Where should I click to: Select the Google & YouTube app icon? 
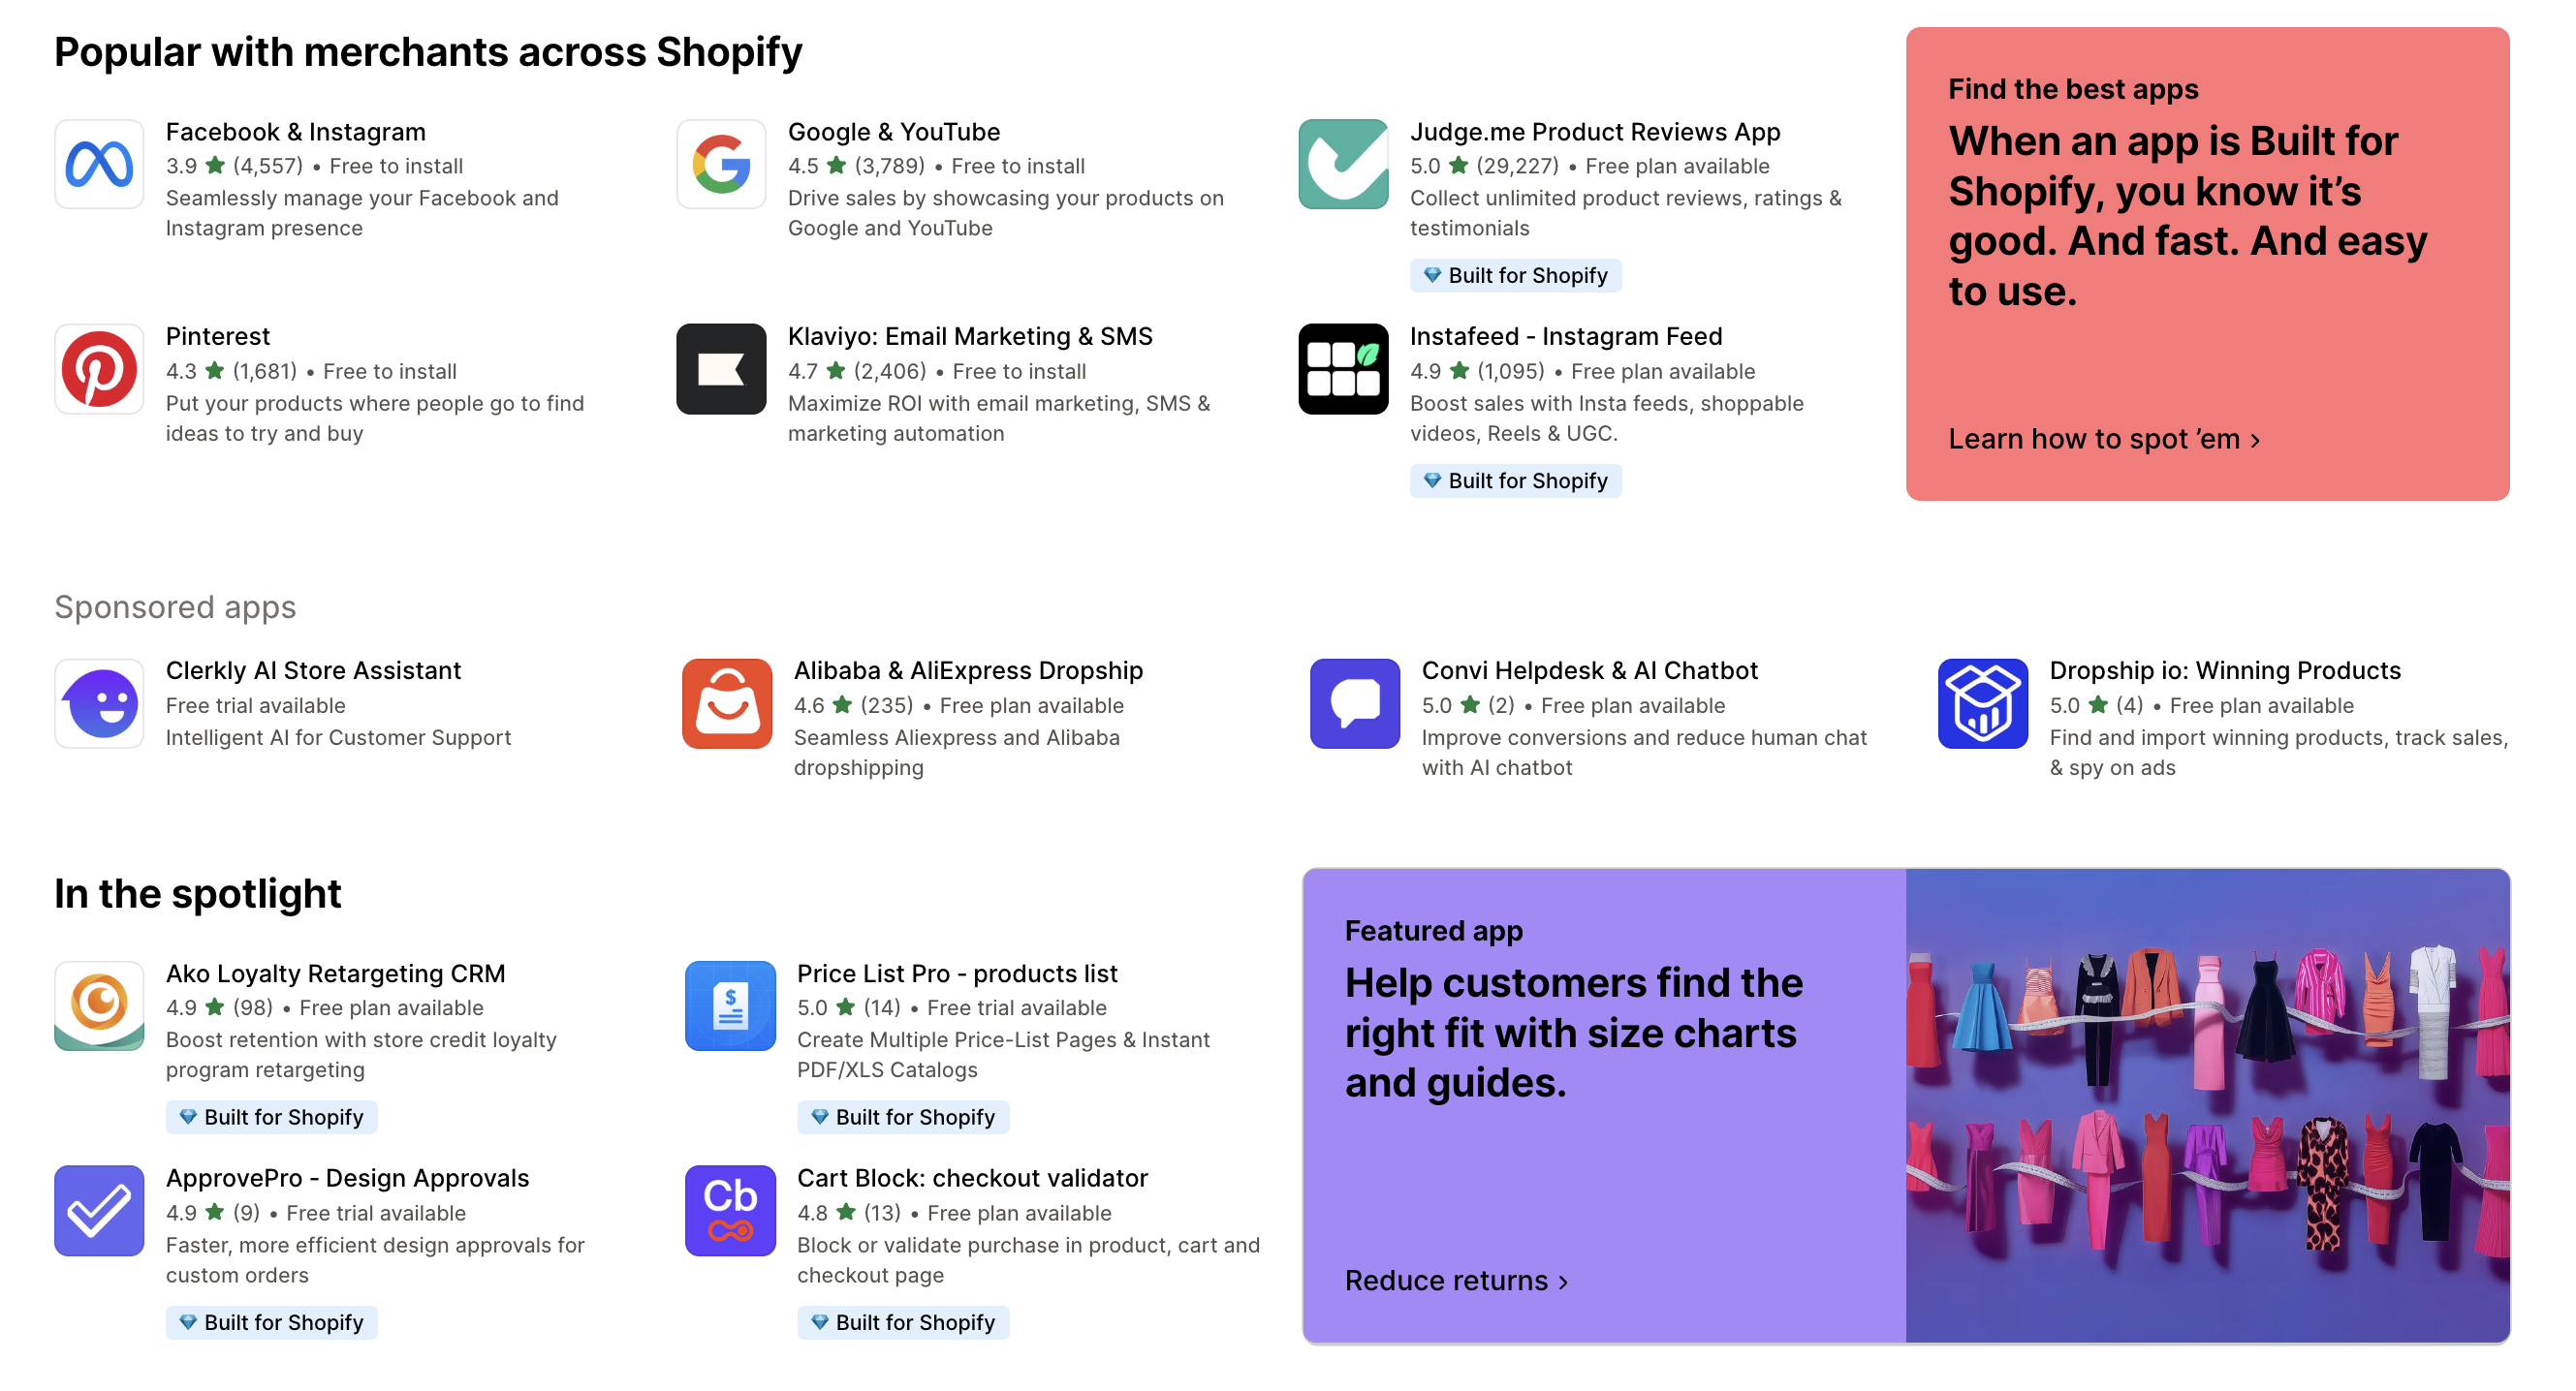(722, 163)
